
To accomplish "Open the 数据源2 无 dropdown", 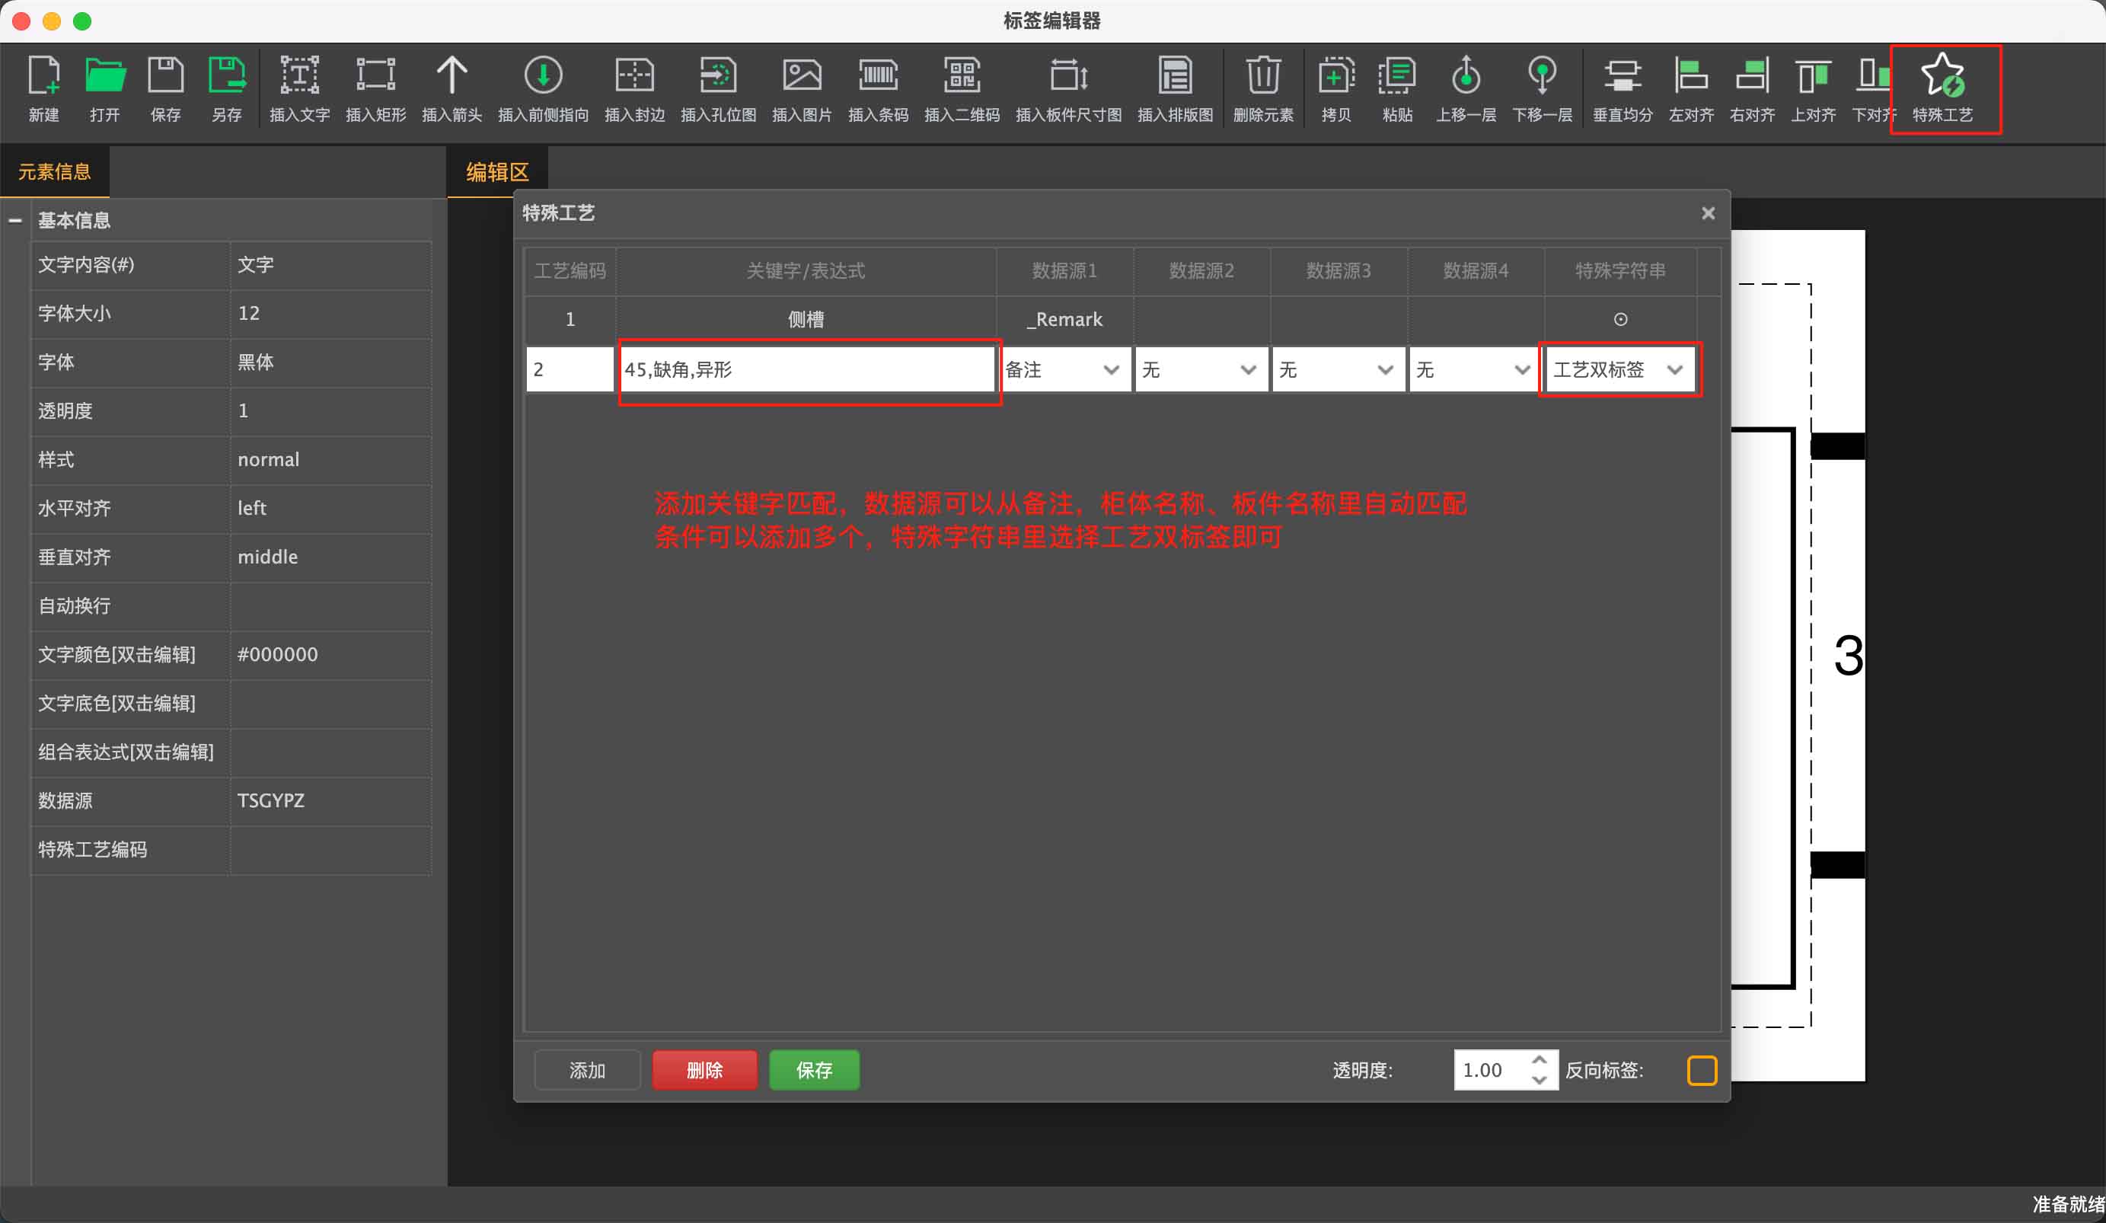I will coord(1200,369).
